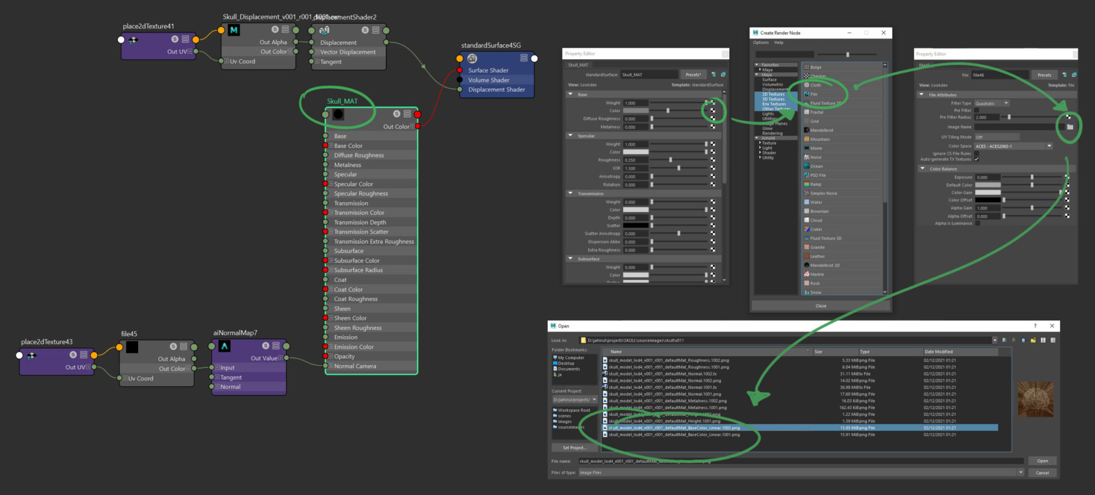This screenshot has height=495, width=1095.
Task: Open the Options menu in Create Render Node
Action: (760, 42)
